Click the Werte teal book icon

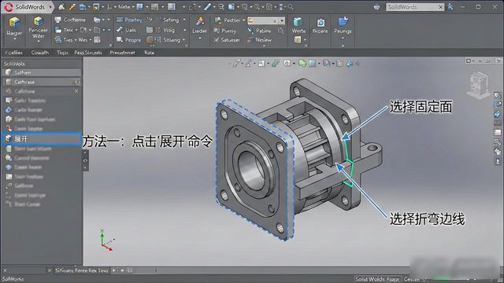[x=298, y=22]
